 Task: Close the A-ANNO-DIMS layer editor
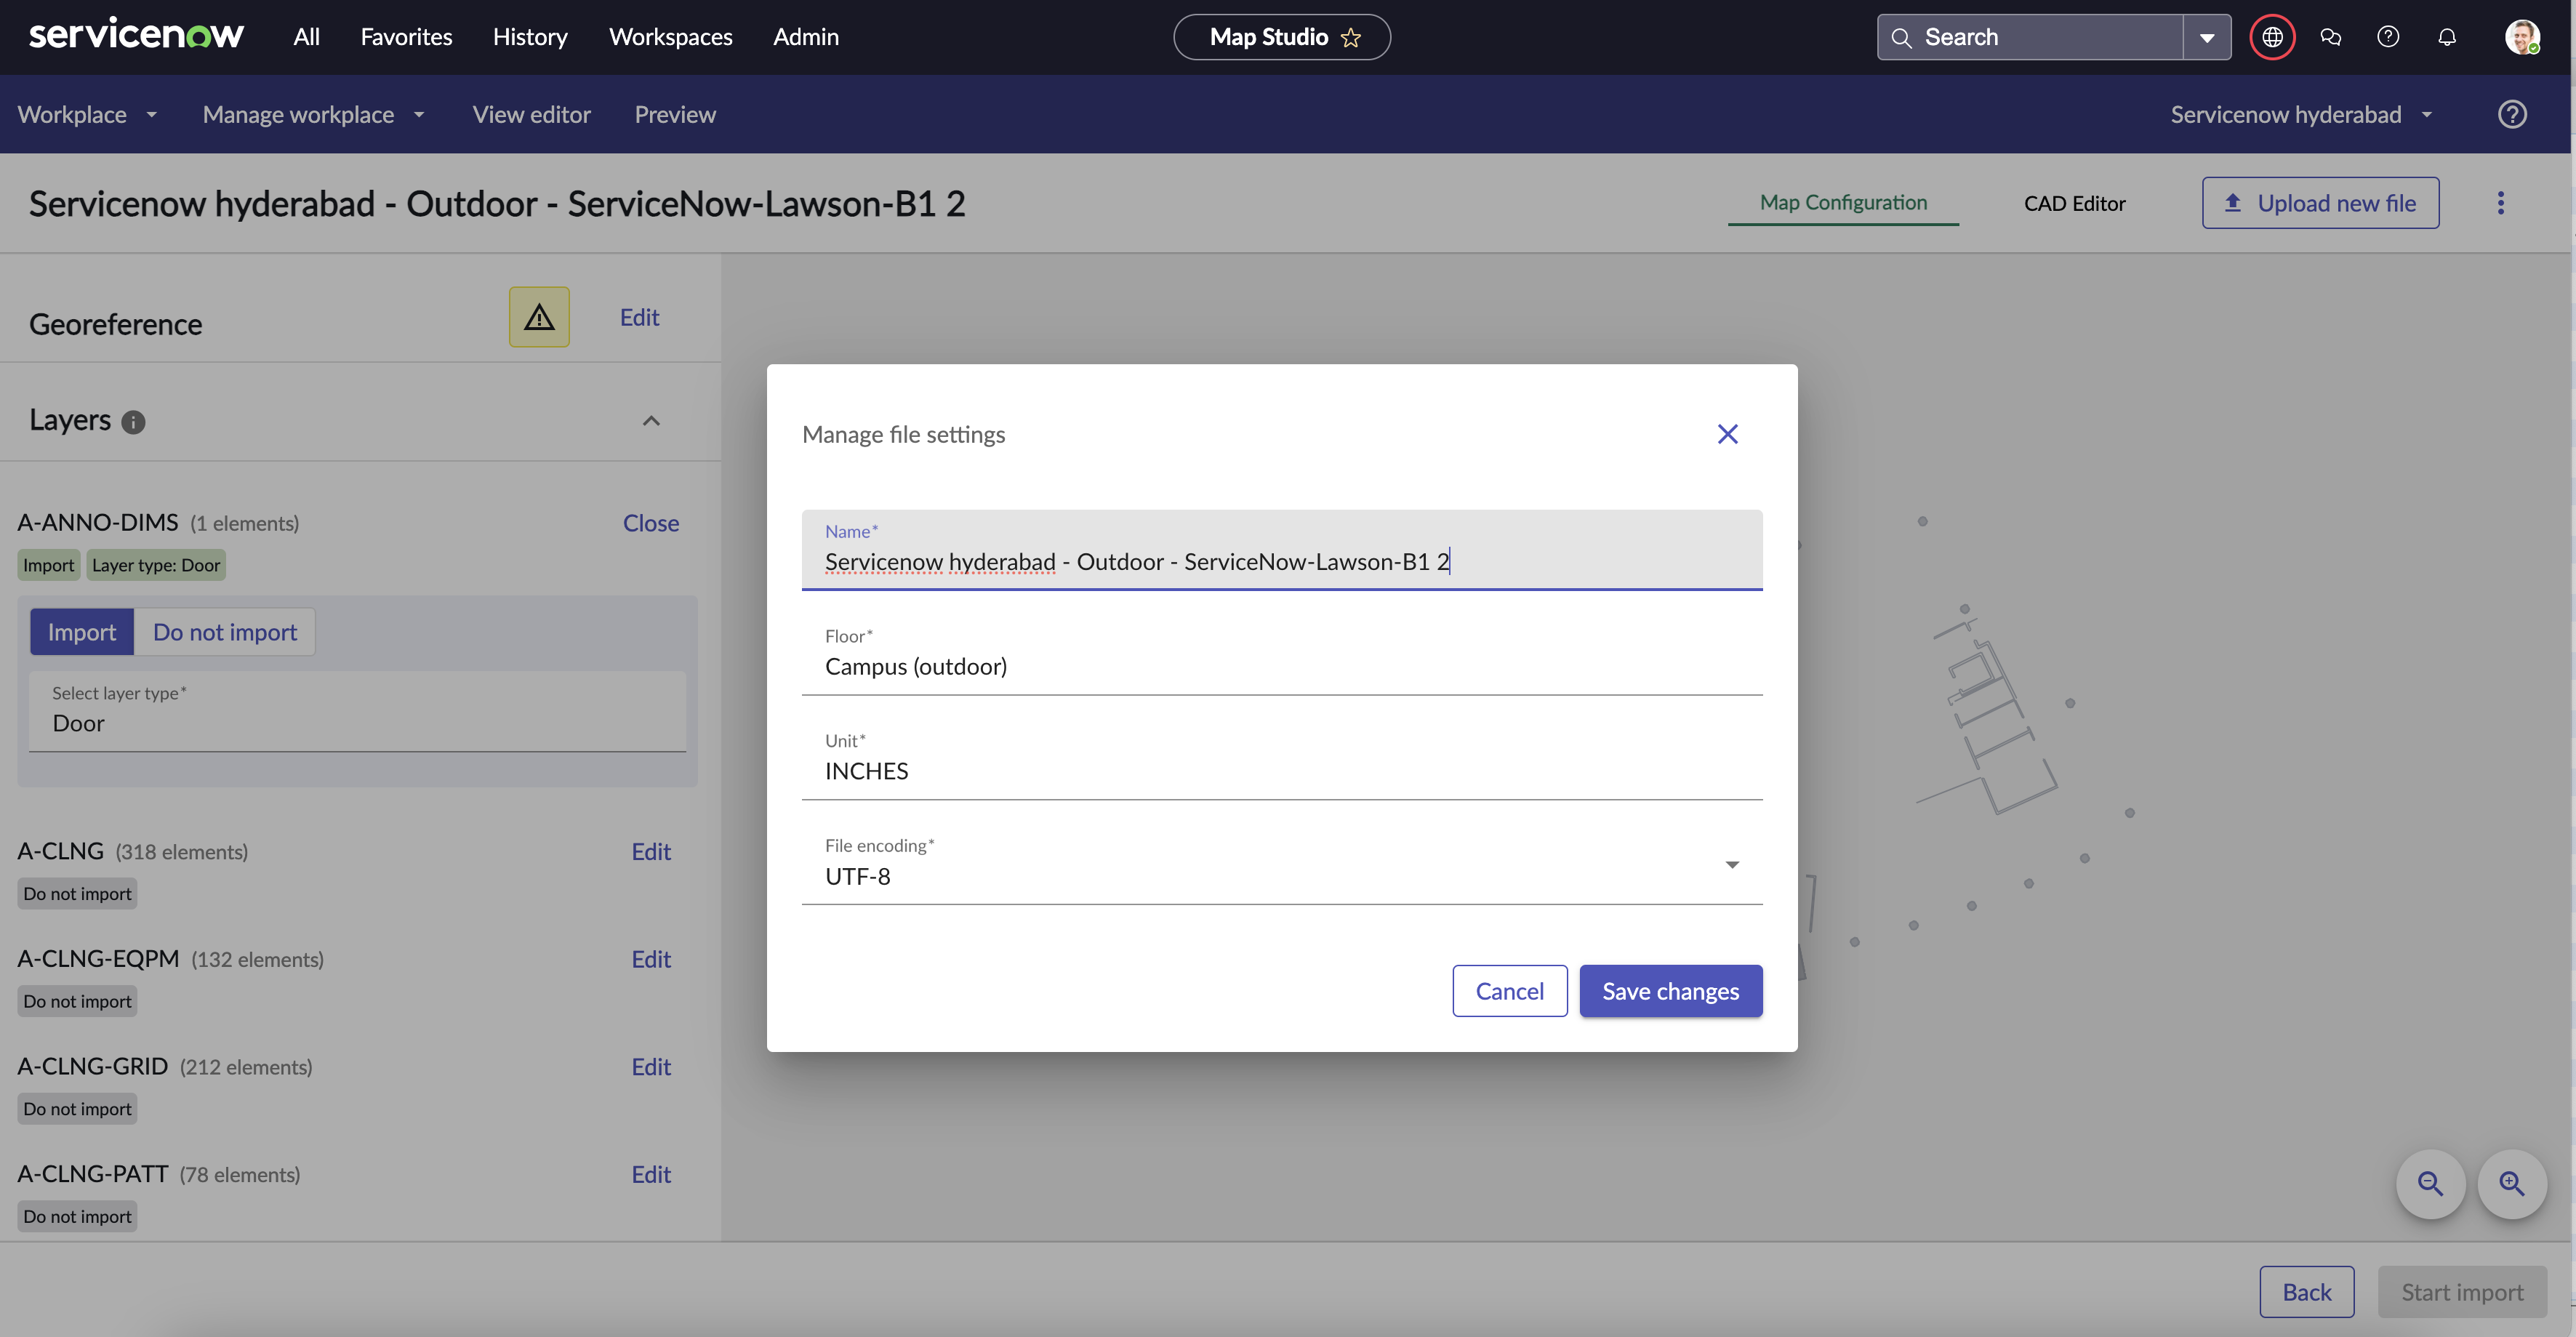[x=651, y=523]
